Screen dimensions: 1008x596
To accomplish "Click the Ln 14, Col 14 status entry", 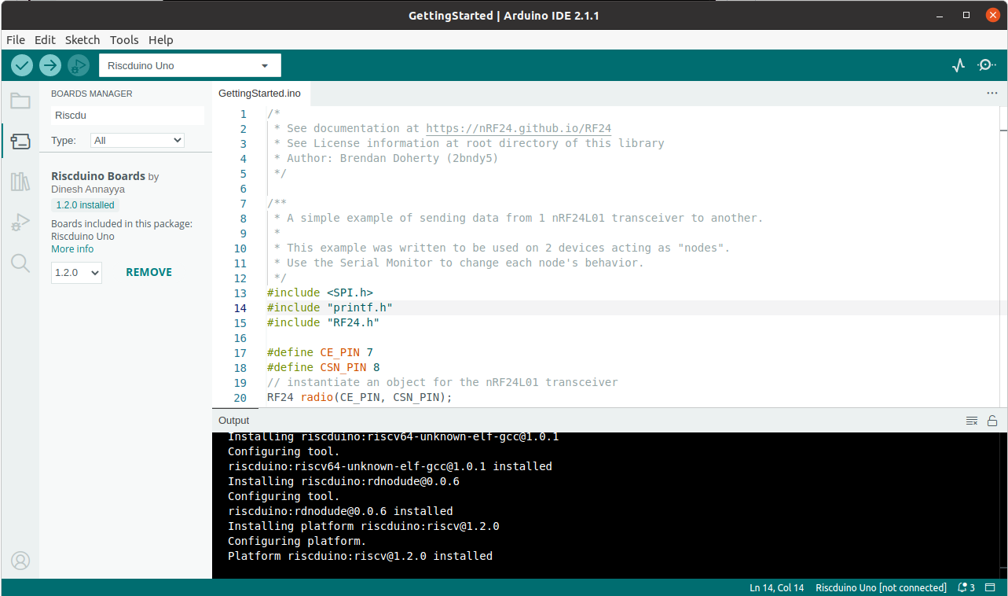I will point(776,587).
